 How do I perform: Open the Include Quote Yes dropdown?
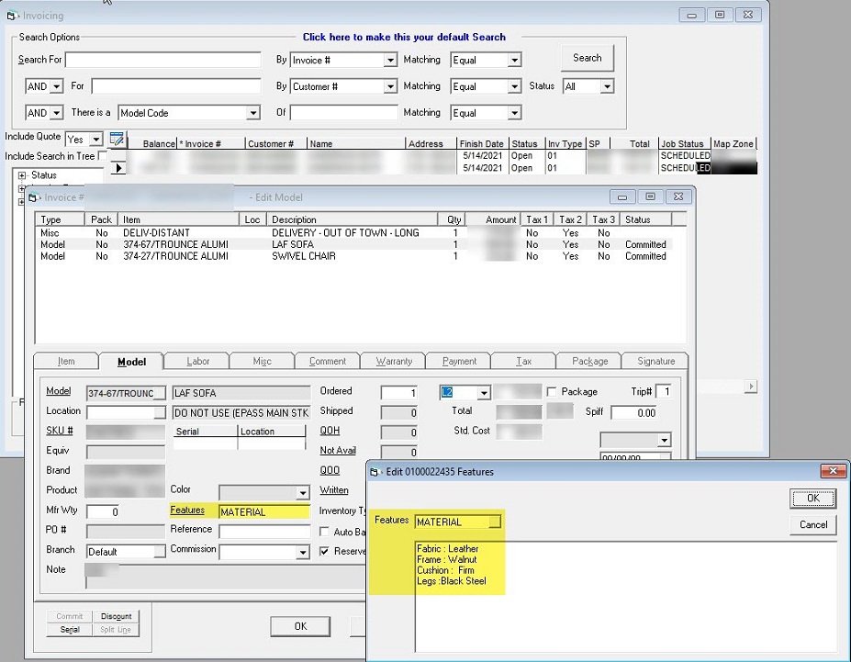click(x=96, y=140)
